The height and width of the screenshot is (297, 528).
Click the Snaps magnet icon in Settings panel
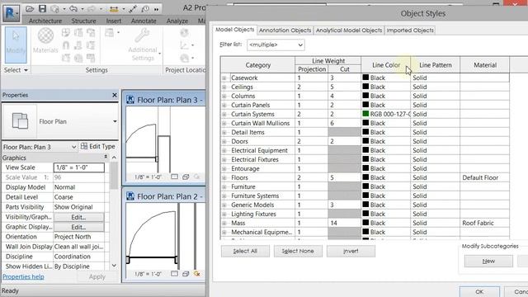66,45
